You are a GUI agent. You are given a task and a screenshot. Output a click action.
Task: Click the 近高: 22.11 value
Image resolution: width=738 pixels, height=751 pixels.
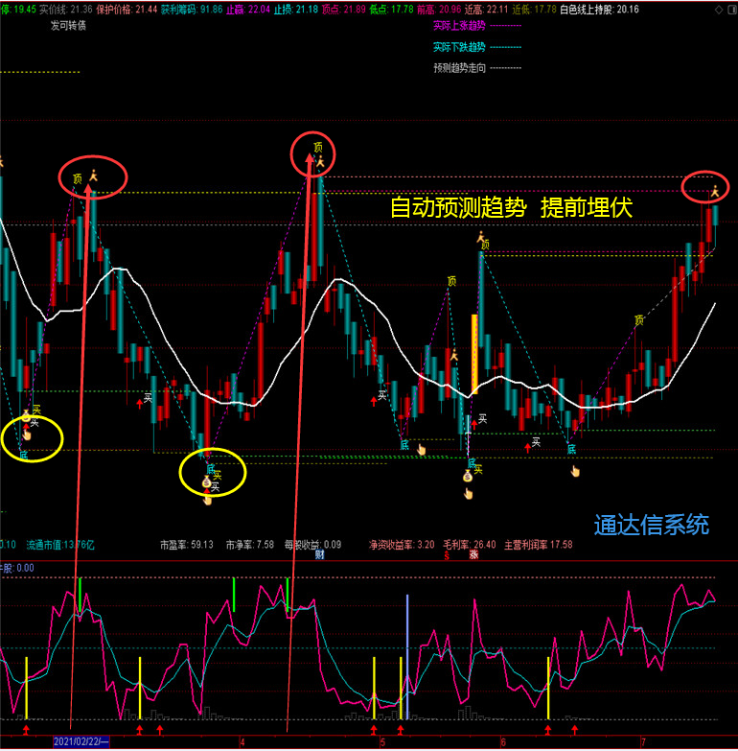coord(486,9)
